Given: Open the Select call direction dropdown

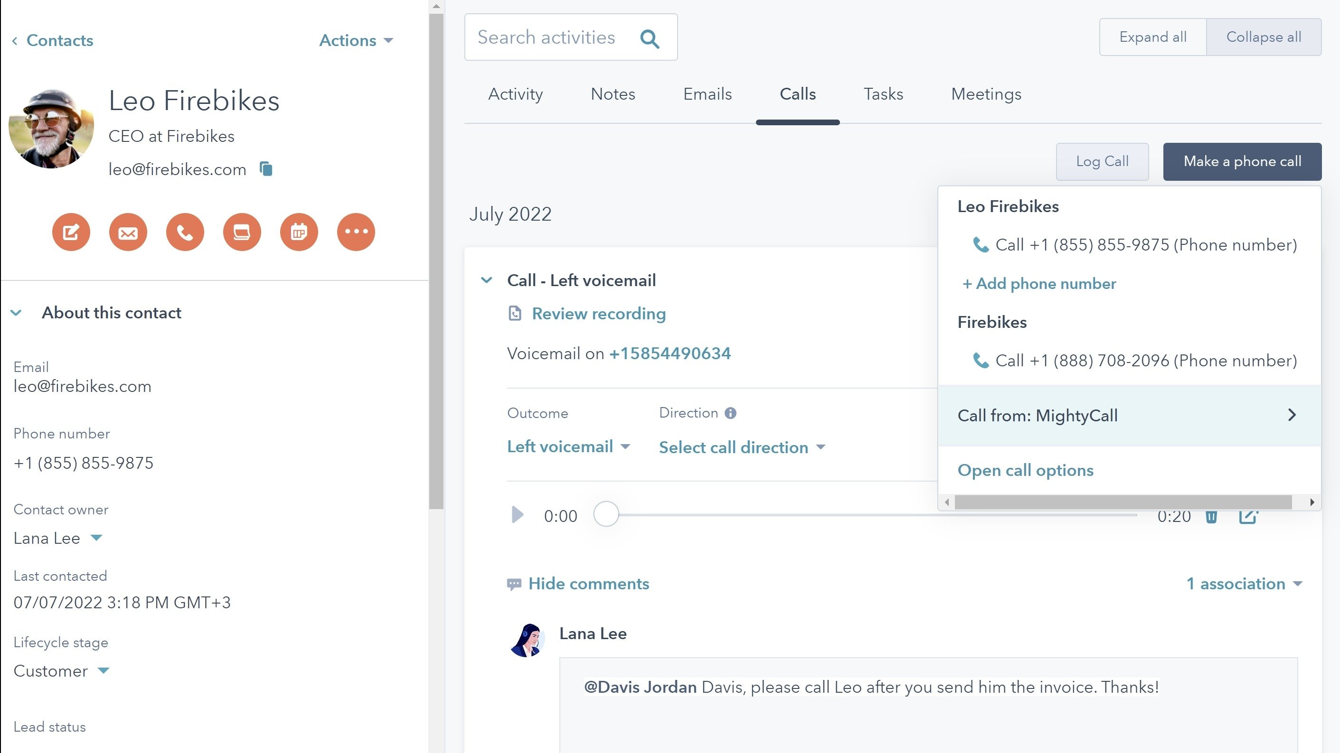Looking at the screenshot, I should [742, 447].
